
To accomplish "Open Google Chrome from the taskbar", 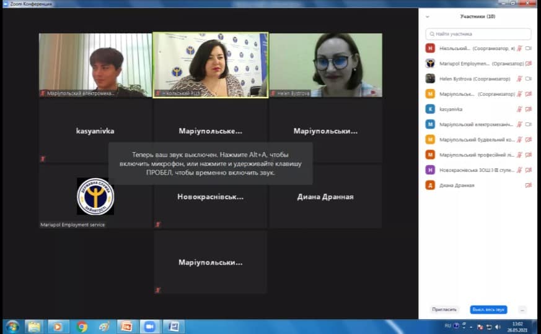I will pyautogui.click(x=82, y=326).
